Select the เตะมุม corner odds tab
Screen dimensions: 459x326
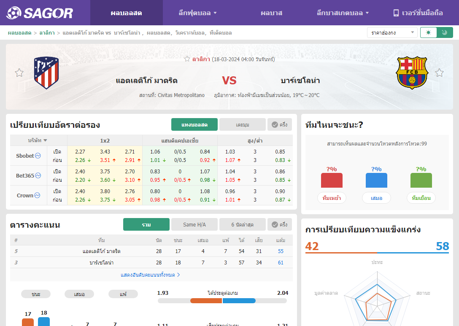pyautogui.click(x=243, y=125)
